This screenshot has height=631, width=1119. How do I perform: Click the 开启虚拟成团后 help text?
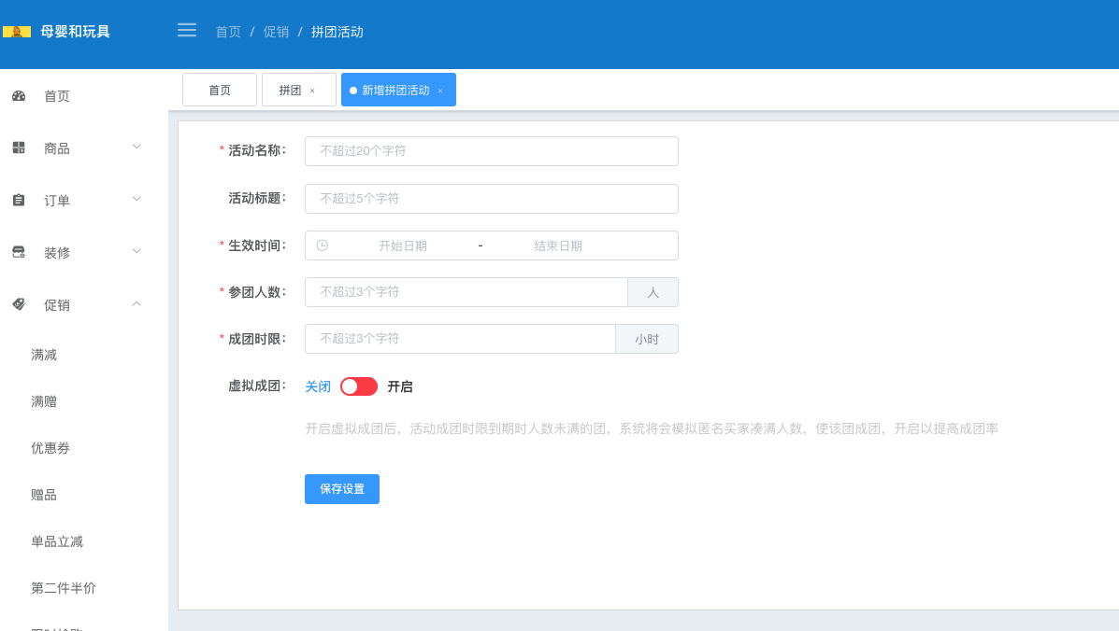652,428
